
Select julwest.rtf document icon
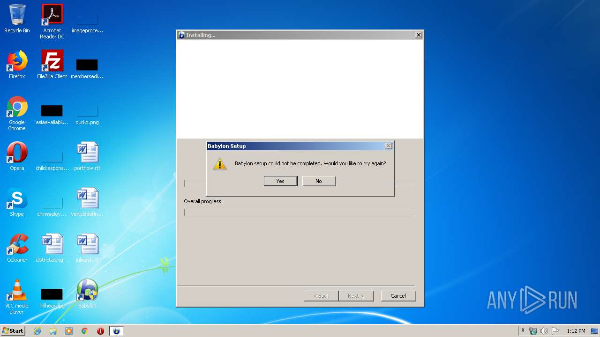point(87,248)
